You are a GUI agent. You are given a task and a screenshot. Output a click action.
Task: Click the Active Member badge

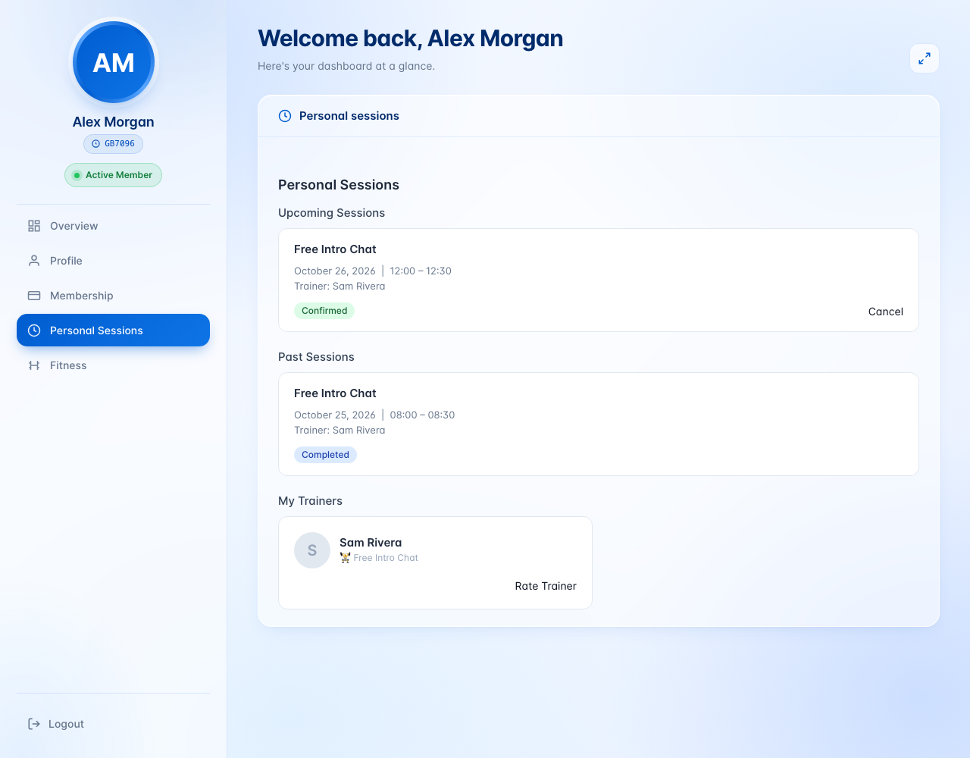point(113,175)
